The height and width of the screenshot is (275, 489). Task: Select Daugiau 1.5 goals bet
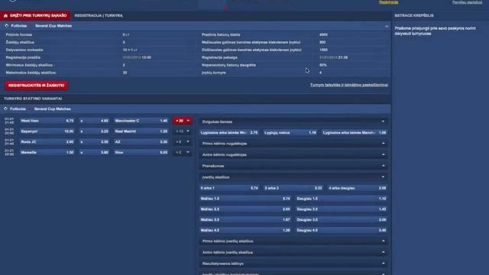point(342,199)
